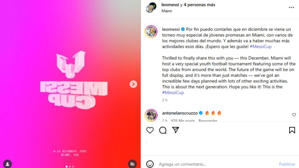
Task: Unmute the post audio
Action: (132, 164)
